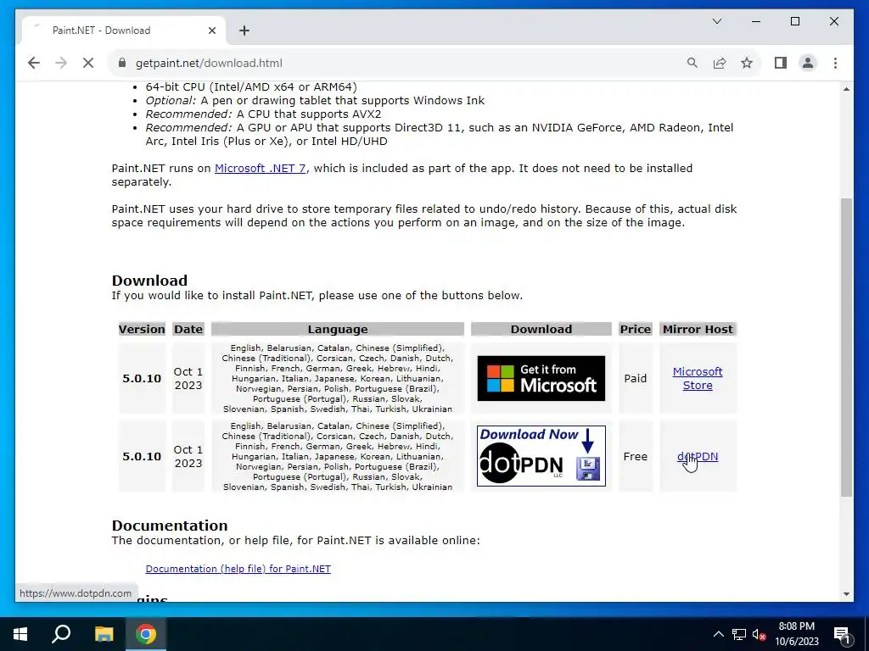Open the dotPDN mirror host link
This screenshot has width=869, height=651.
pos(698,457)
